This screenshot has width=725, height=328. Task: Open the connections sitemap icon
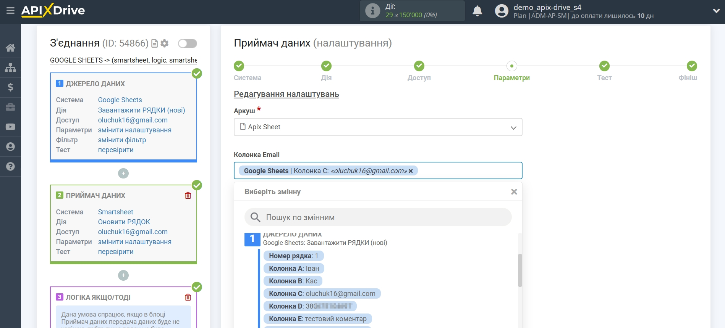point(10,68)
